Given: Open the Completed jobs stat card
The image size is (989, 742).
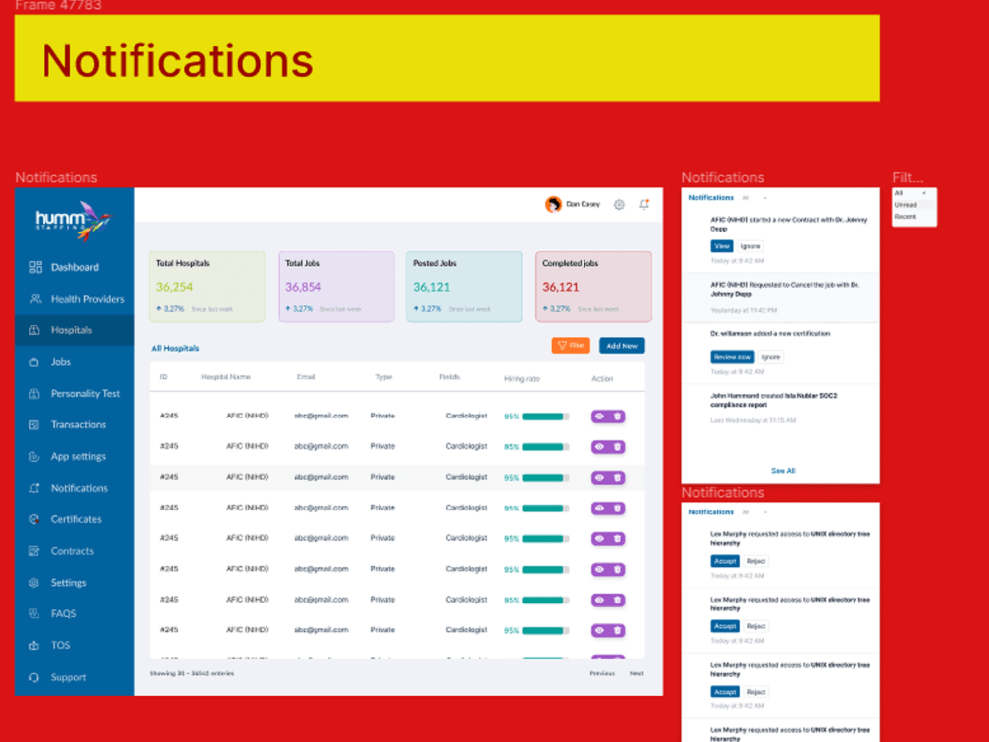Looking at the screenshot, I should (x=592, y=287).
